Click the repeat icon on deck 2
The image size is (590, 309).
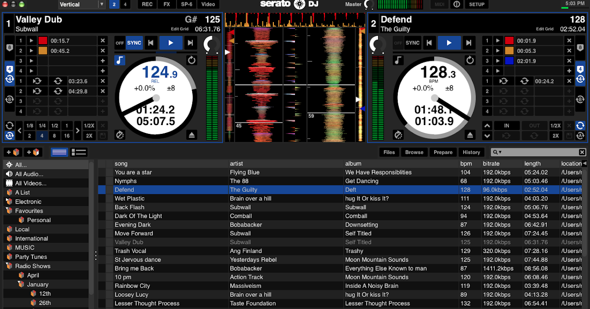point(470,60)
